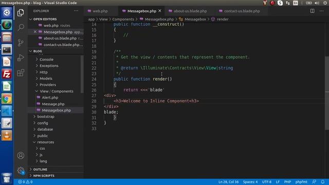Open Alert.php in the file tree
The width and height of the screenshot is (329, 185).
point(50,98)
